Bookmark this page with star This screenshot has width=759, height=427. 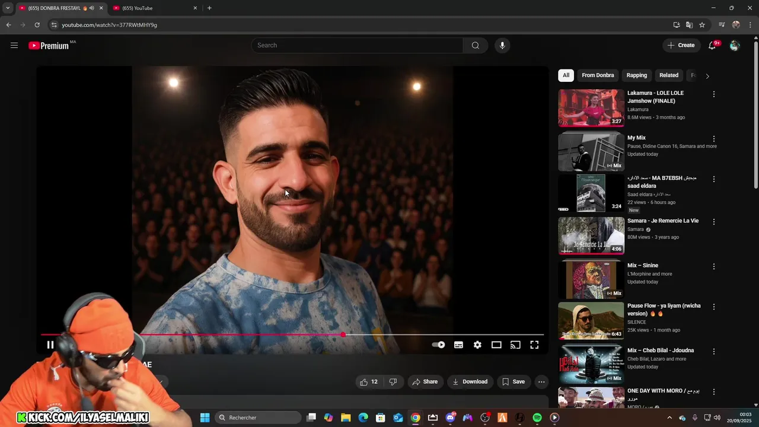click(x=702, y=25)
